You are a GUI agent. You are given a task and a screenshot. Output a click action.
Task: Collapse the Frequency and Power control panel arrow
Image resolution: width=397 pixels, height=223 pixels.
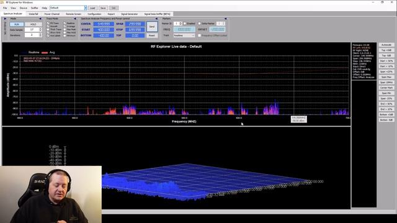(x=156, y=19)
